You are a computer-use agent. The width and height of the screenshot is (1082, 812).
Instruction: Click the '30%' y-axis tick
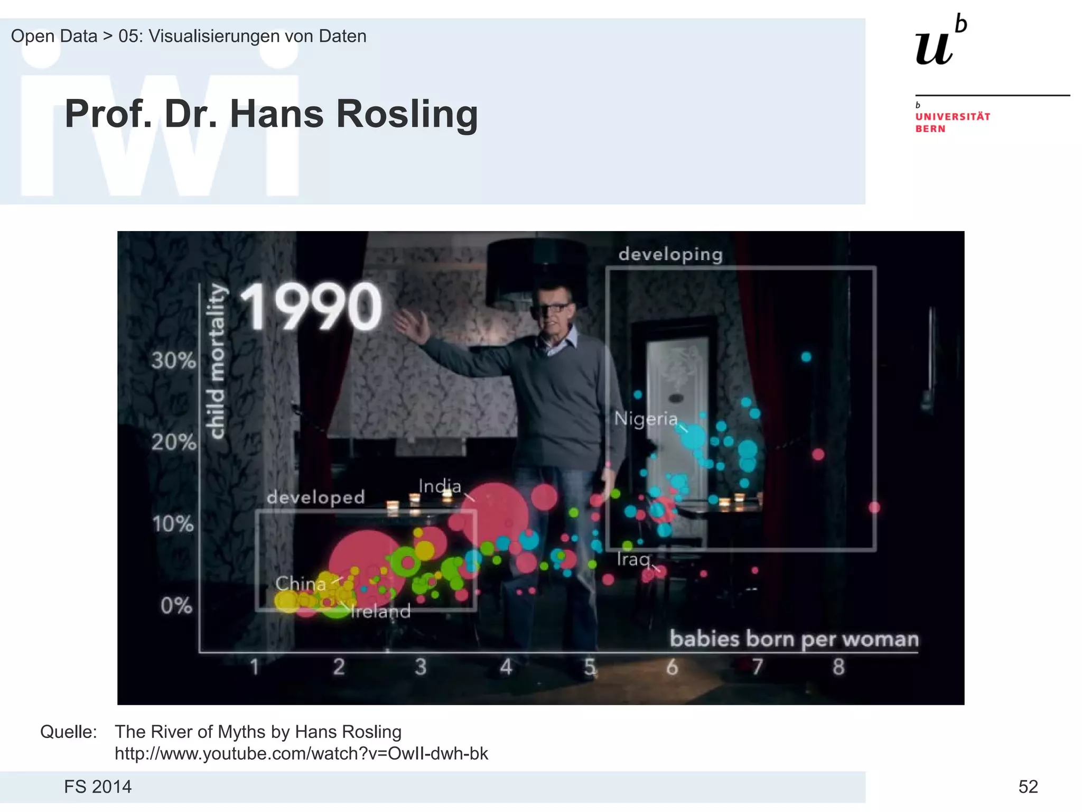tap(174, 361)
